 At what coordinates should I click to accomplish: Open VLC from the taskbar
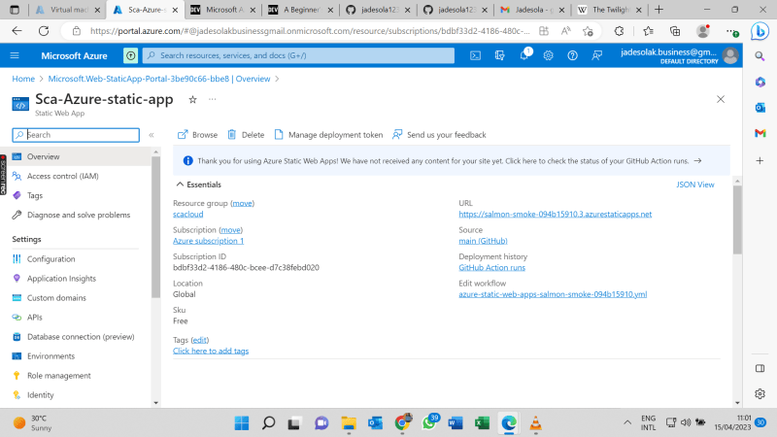536,423
